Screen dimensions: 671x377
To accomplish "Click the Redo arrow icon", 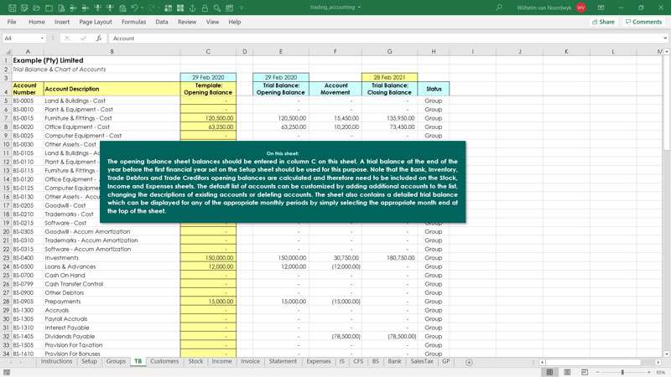I will click(x=152, y=8).
